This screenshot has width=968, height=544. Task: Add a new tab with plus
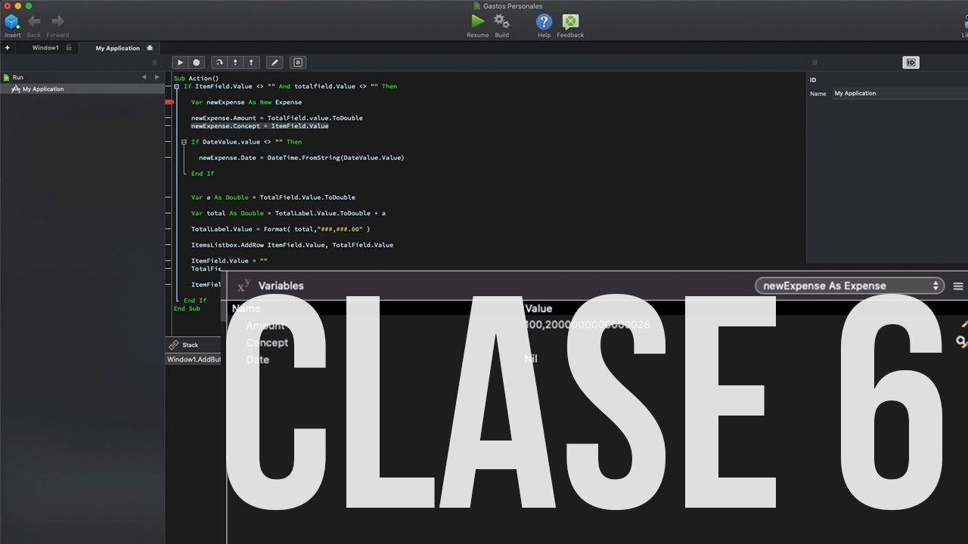(x=8, y=48)
